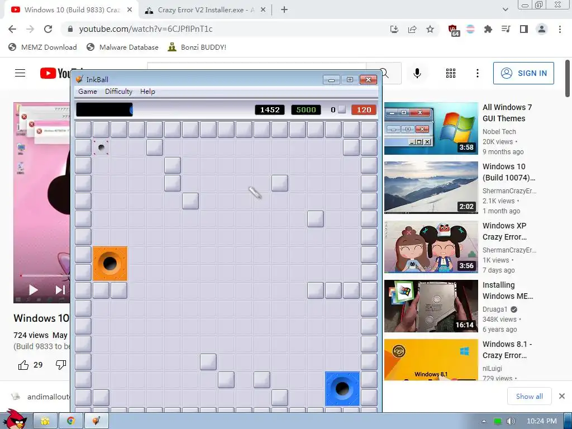The width and height of the screenshot is (572, 429).
Task: Open the YouTube hamburger guide menu
Action: pos(20,73)
